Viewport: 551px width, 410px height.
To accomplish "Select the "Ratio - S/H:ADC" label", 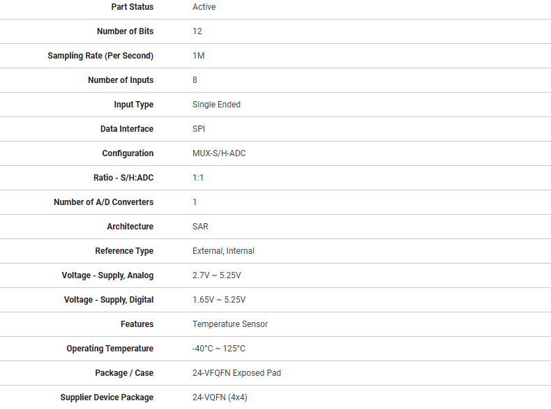I will 123,178.
